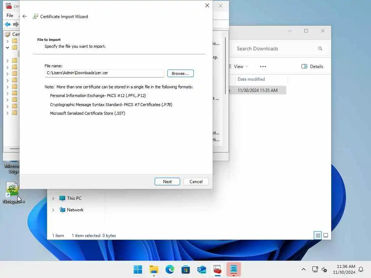Viewport: 371px width, 278px height.
Task: Select the 11/30/2024 11:35 AM file row
Action: (x=258, y=90)
